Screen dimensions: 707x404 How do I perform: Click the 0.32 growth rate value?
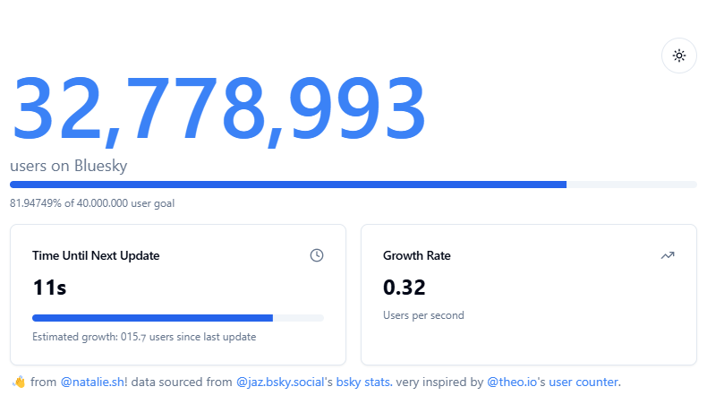[405, 288]
